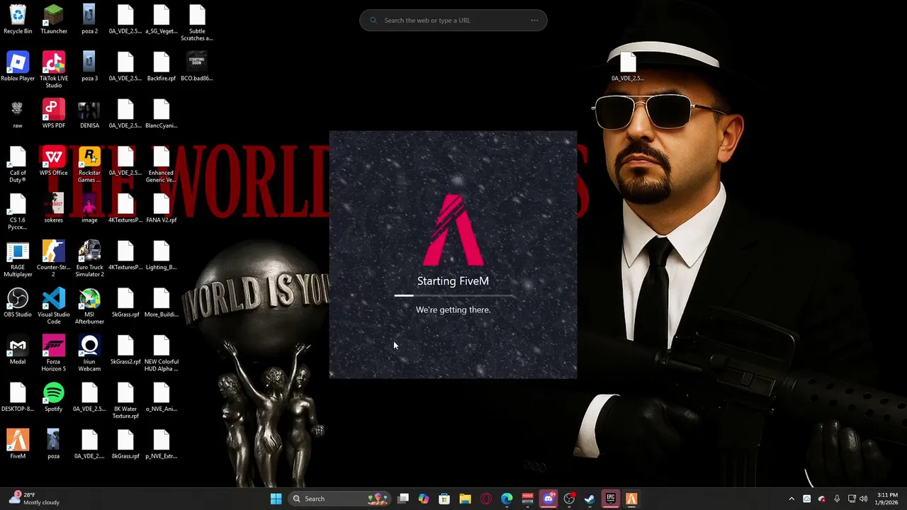This screenshot has width=907, height=510.
Task: Select the DESKTOP-8... file icon
Action: (18, 398)
